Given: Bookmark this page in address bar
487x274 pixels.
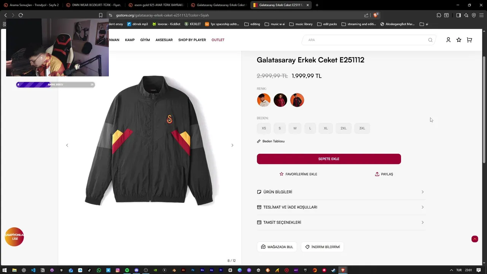Looking at the screenshot, I should coord(100,15).
